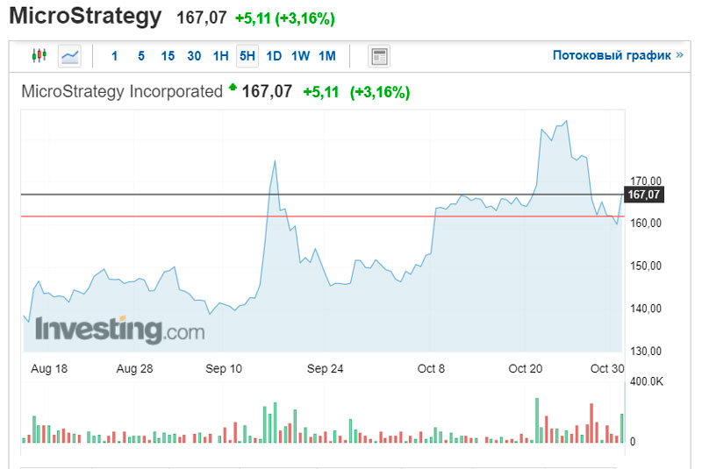Switch chart to 1H interval
Viewport: 702px width, 469px height.
pos(220,56)
